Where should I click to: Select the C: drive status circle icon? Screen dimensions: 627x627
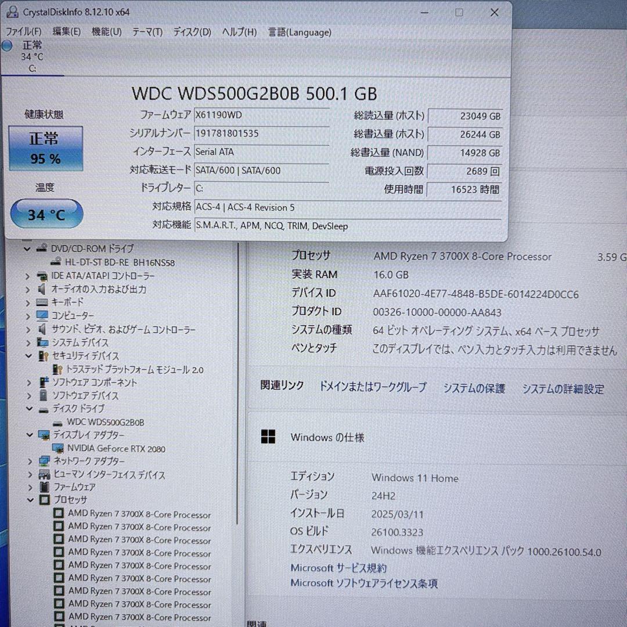click(x=7, y=46)
